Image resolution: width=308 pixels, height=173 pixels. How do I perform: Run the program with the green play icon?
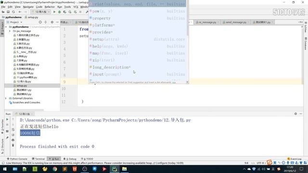(x=54, y=12)
